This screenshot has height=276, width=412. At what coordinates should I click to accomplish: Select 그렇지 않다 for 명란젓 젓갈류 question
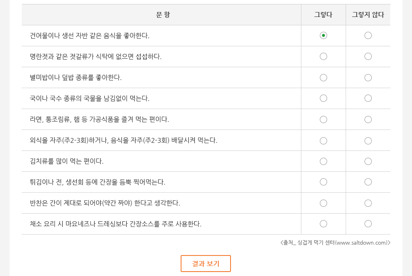[x=368, y=56]
